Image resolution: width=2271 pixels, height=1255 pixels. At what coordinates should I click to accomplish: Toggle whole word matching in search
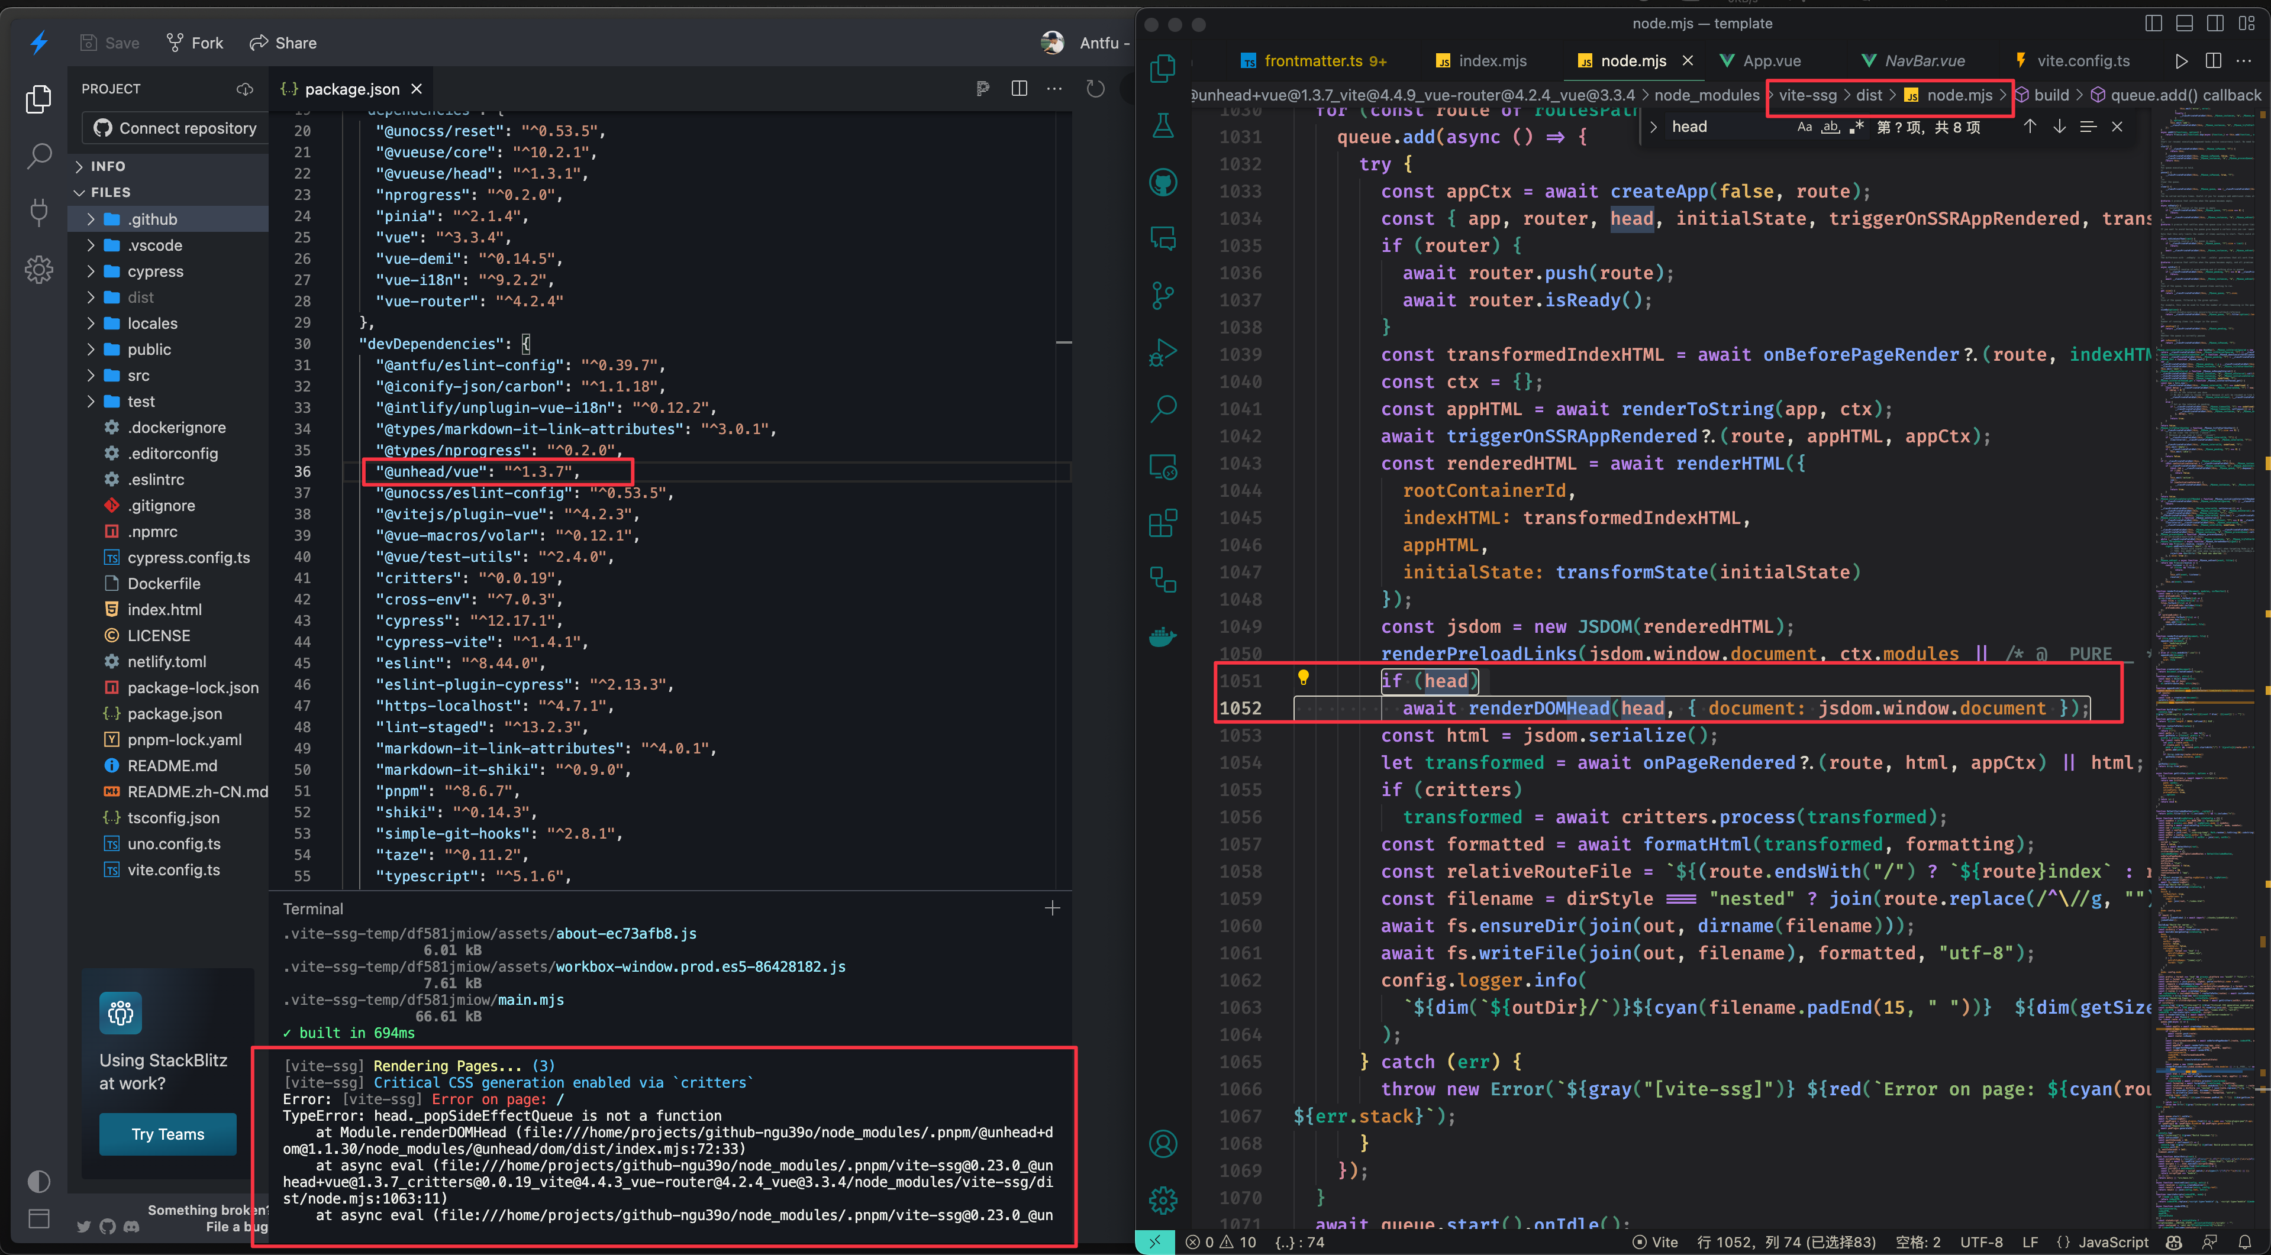[x=1830, y=127]
